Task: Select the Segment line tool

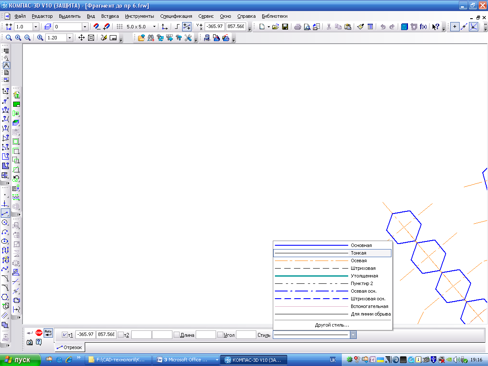Action: [5, 213]
